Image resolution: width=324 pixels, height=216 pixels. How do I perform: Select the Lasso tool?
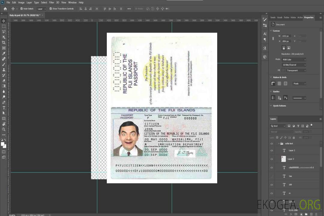4,31
